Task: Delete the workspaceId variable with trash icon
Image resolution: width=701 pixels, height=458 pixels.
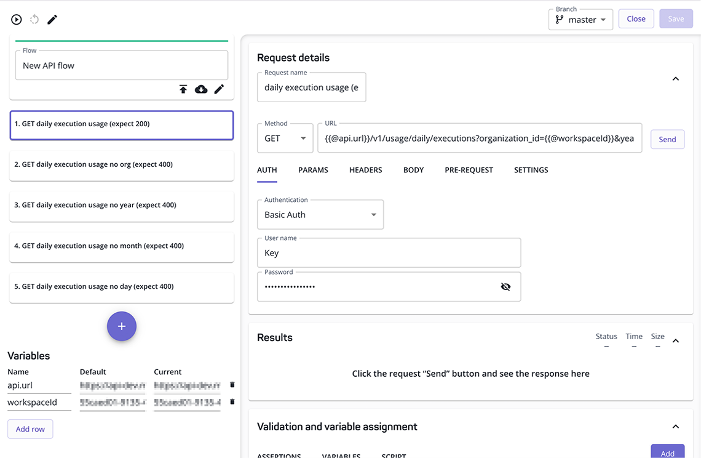Action: (232, 401)
